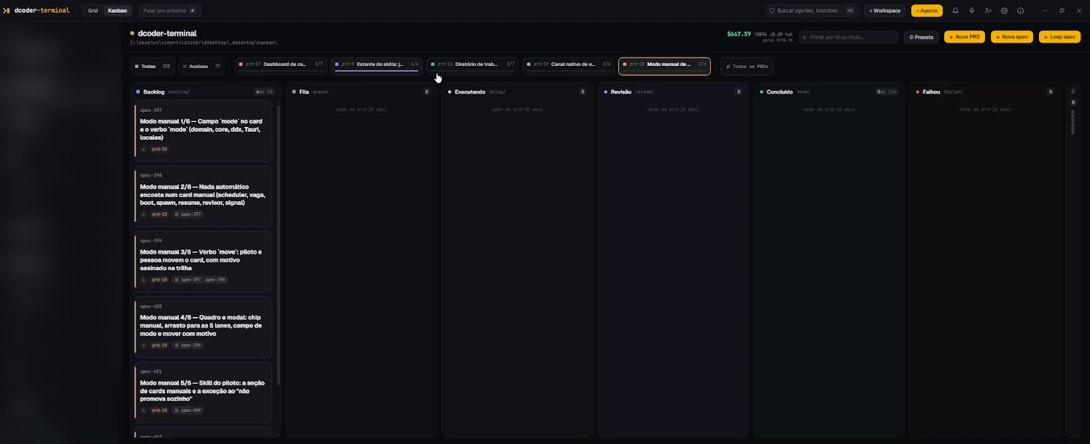Click the icon beside Pular pro próximo
The height and width of the screenshot is (444, 1090).
[x=193, y=11]
